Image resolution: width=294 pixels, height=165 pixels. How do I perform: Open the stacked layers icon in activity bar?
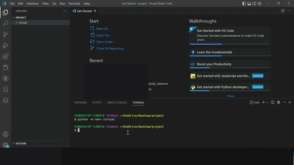(x=6, y=100)
